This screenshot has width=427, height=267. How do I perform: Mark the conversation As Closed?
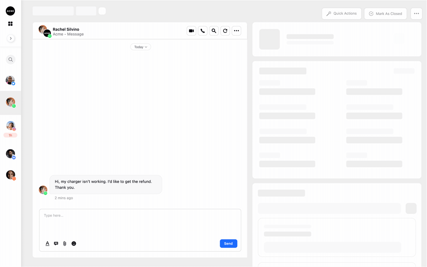[385, 14]
